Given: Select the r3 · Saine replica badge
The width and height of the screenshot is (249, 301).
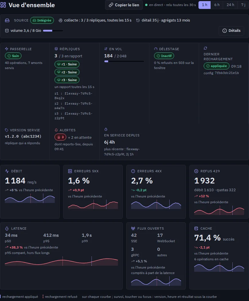Looking at the screenshot, I should coord(67,80).
